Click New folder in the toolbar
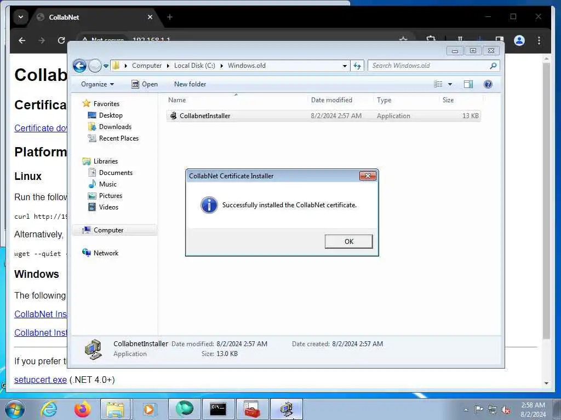 pos(190,84)
